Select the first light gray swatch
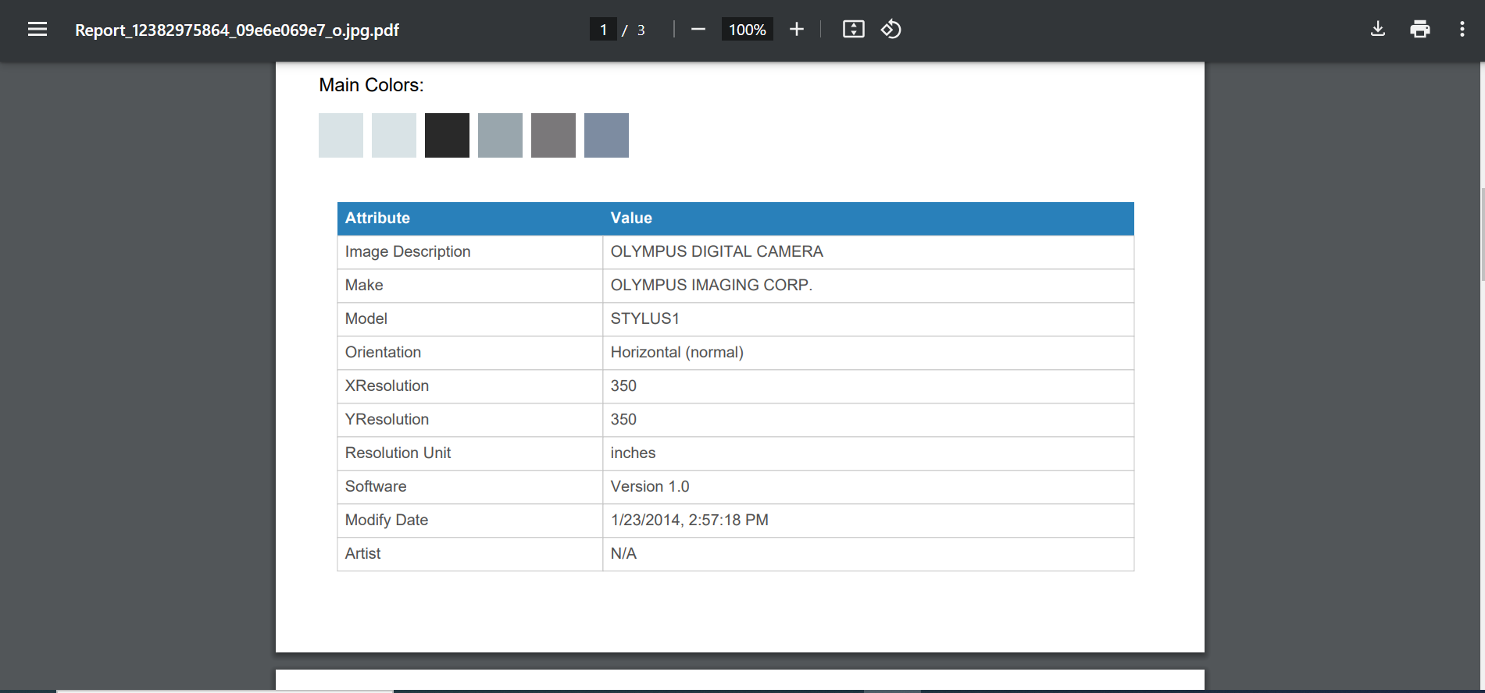This screenshot has height=693, width=1485. [x=341, y=135]
